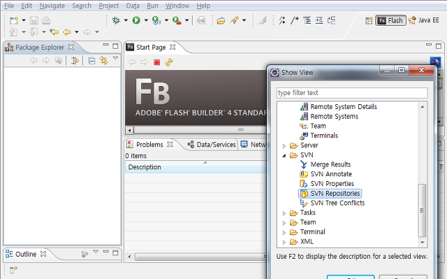
Task: Click the Profile toolbar icon
Action: click(156, 20)
